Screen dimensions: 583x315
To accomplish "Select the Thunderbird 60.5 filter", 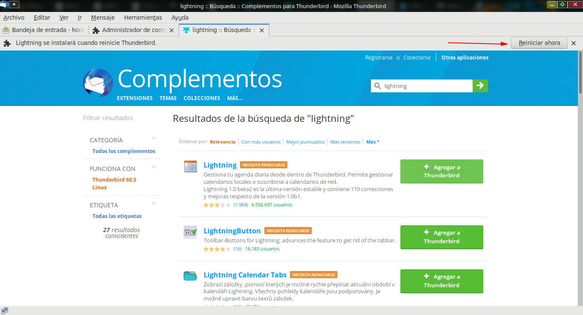I will pos(114,180).
